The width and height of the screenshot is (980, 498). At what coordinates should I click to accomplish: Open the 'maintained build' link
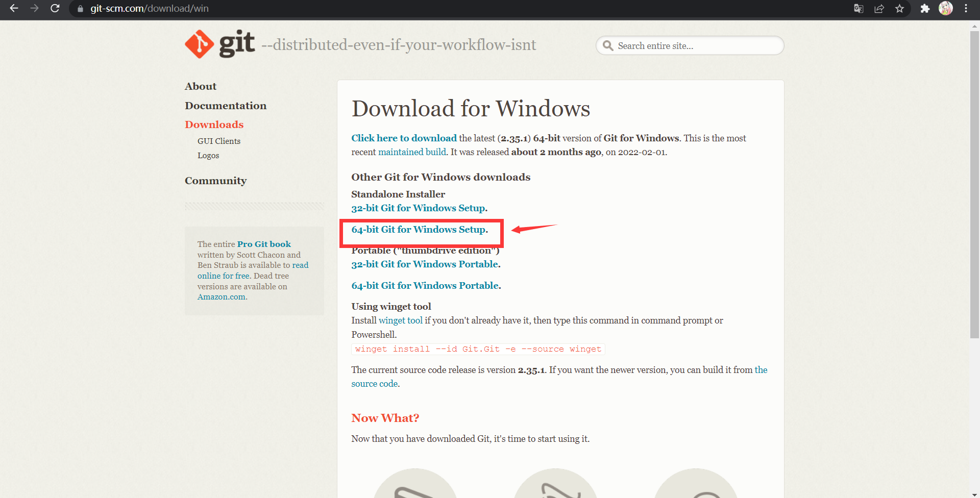pyautogui.click(x=412, y=152)
